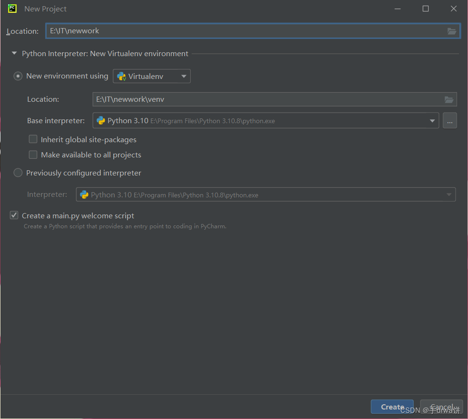The height and width of the screenshot is (419, 468).
Task: Click the Python icon in Interpreter field
Action: click(x=85, y=194)
